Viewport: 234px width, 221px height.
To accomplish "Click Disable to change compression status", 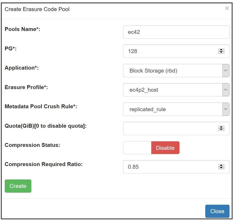I will [x=165, y=148].
